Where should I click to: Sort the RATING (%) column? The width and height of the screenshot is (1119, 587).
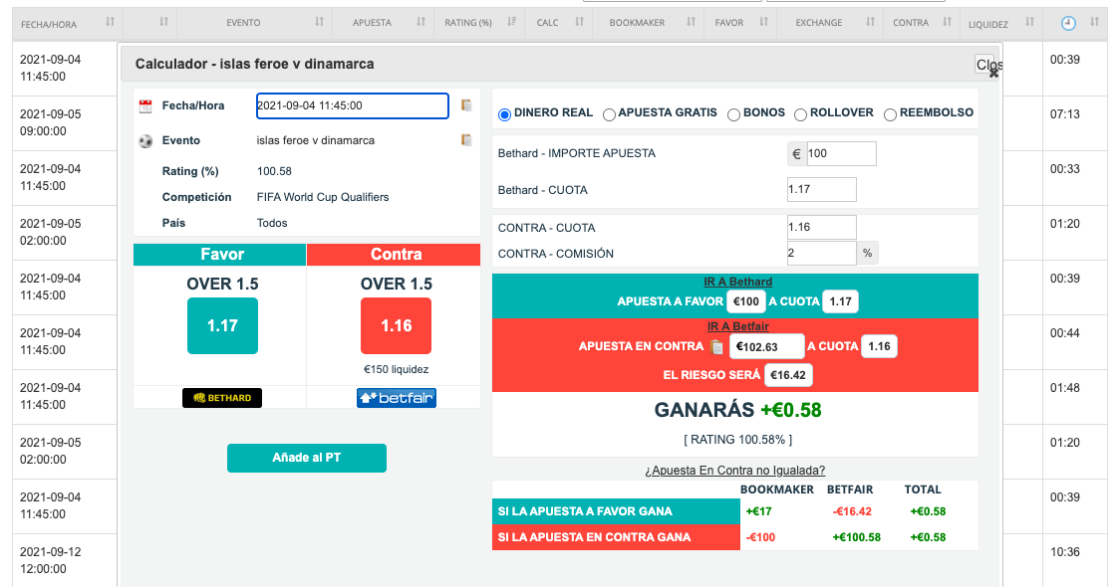click(x=512, y=22)
